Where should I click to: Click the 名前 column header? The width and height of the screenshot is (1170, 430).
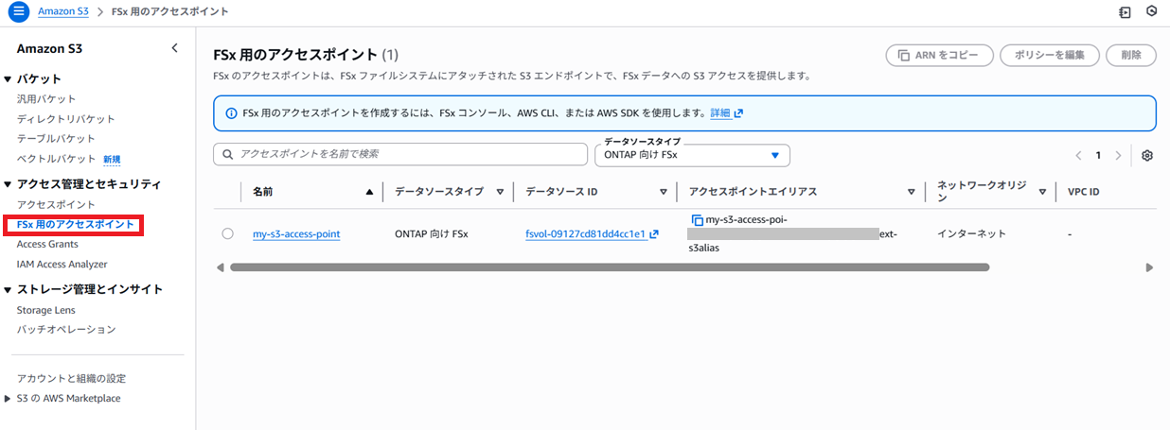(x=263, y=192)
